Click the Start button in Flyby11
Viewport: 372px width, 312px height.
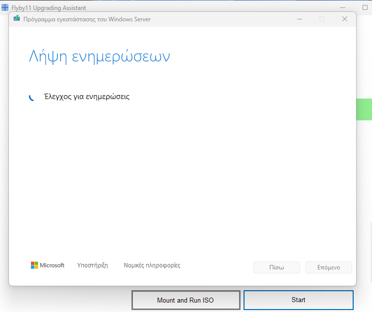(299, 300)
